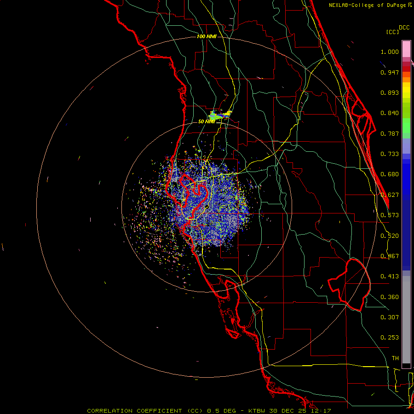Select the 0.360 legend value
Viewport: 414px width, 414px height.
tap(390, 297)
